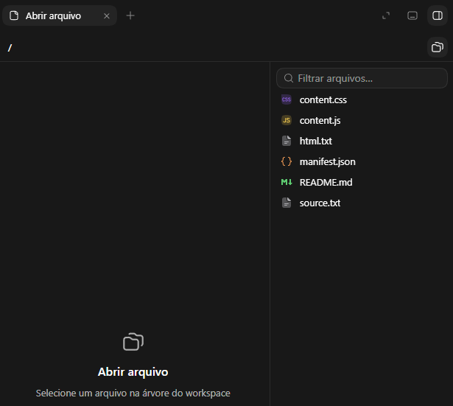This screenshot has width=453, height=406.
Task: Click the JS file icon beside content.js
Action: (287, 120)
